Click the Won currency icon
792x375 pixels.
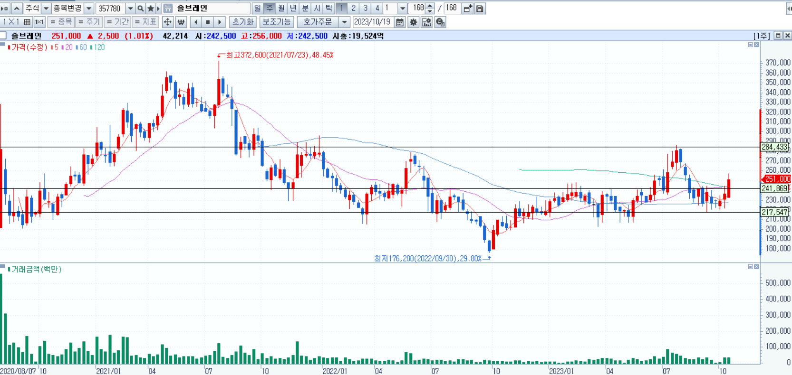181,22
